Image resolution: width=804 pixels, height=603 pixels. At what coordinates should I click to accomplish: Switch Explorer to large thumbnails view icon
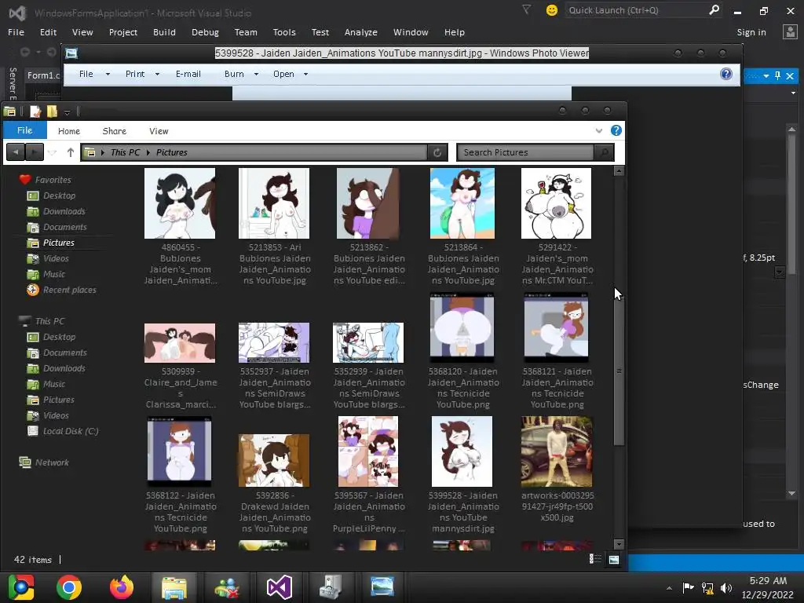tap(614, 559)
